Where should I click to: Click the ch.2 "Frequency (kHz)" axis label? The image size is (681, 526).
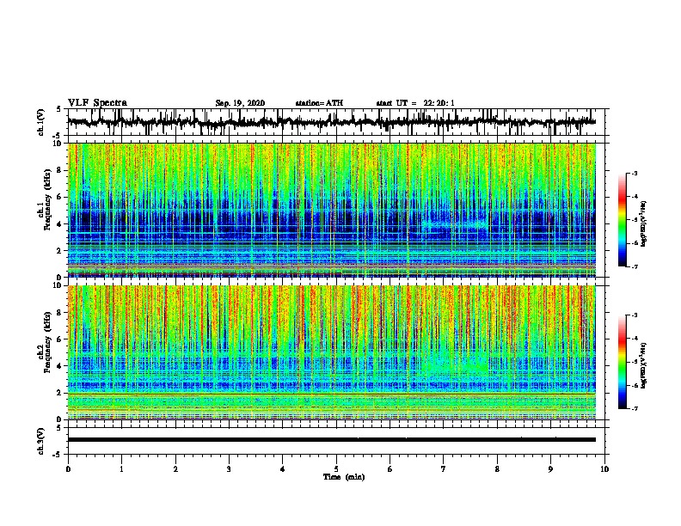(47, 342)
